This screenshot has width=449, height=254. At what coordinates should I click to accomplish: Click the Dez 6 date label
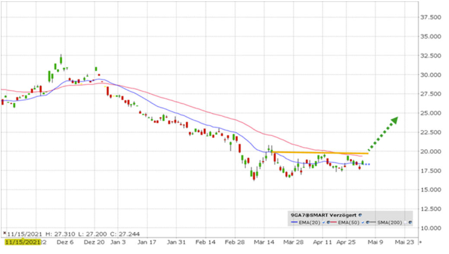(65, 242)
